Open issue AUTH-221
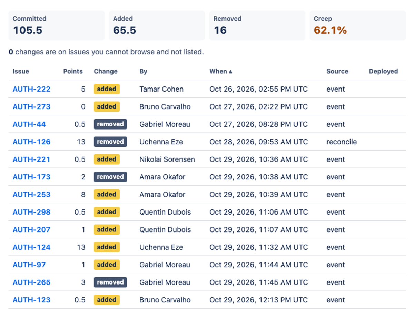This screenshot has width=414, height=310. (31, 159)
